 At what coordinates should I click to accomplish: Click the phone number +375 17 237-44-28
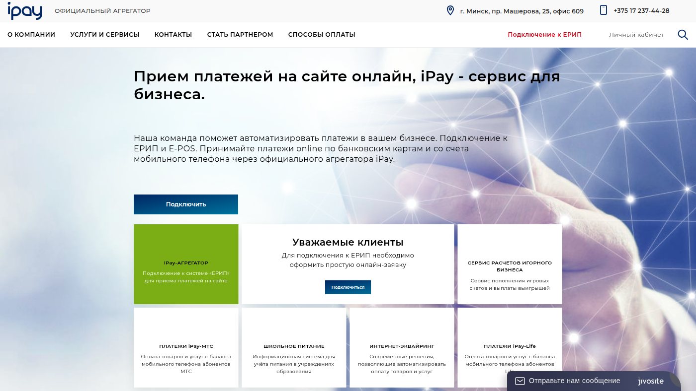coord(641,11)
